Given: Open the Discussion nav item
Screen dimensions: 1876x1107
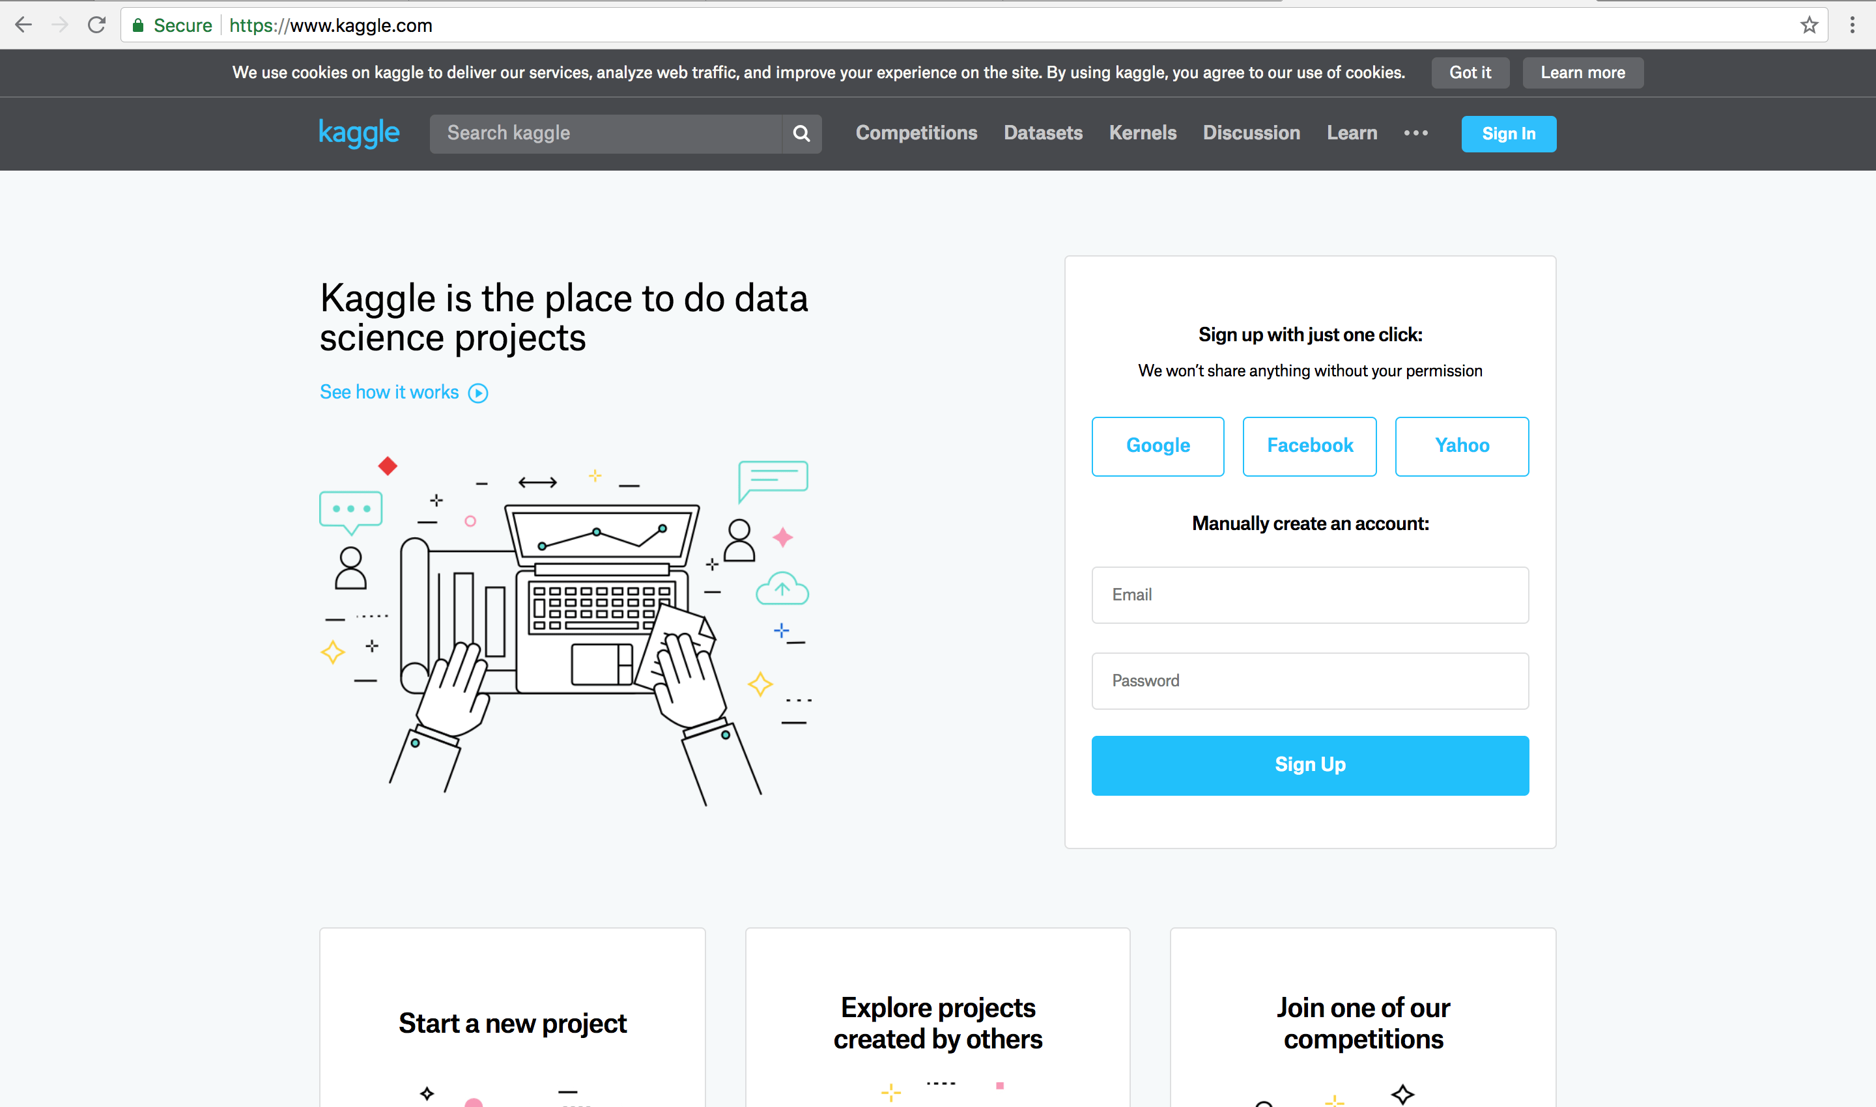Looking at the screenshot, I should [1251, 133].
